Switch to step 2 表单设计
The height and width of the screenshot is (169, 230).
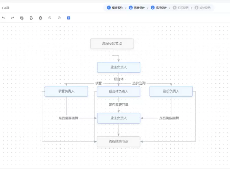pos(137,8)
